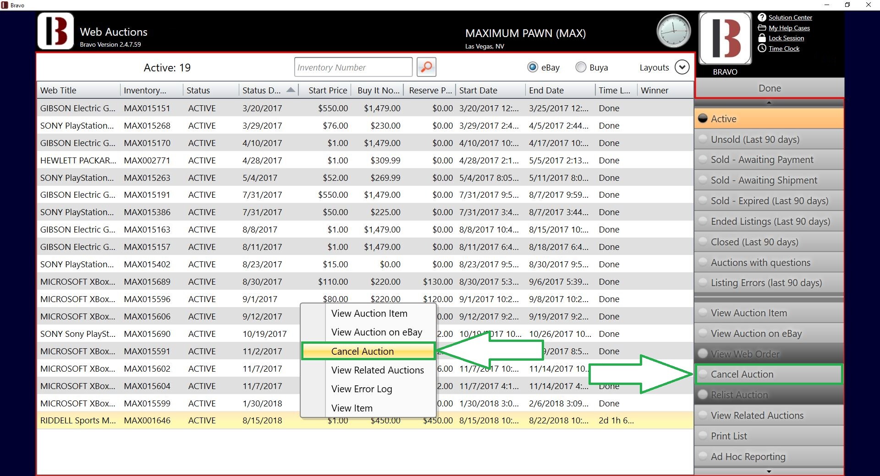Open My Help Cases link
Viewport: 880px width, 476px height.
[789, 28]
